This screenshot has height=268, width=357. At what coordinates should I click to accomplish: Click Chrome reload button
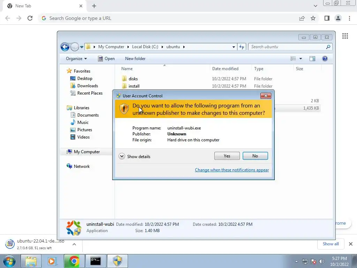click(30, 18)
